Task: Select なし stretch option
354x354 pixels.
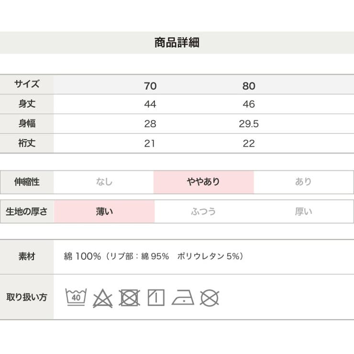Action: click(x=104, y=182)
